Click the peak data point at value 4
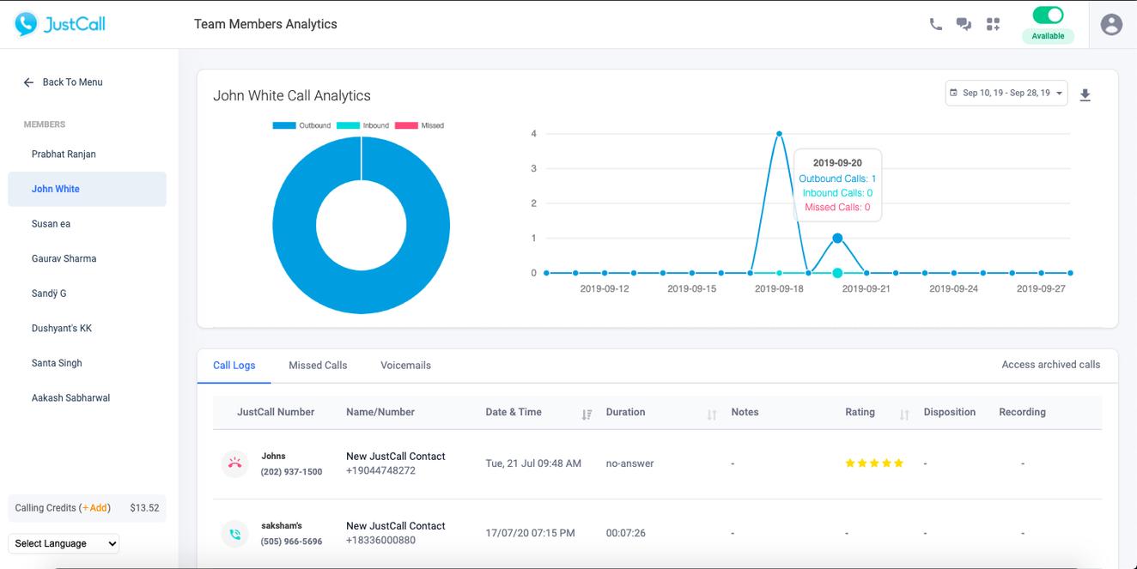 coord(779,134)
